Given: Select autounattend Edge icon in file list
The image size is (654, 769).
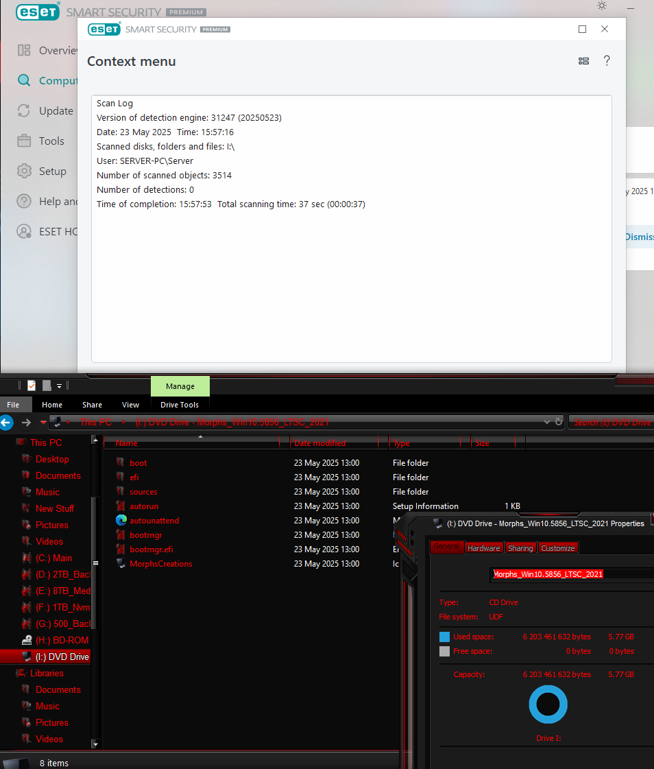Looking at the screenshot, I should coord(121,521).
